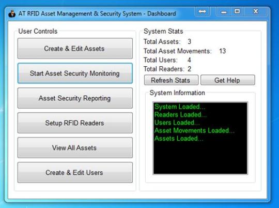279x208 pixels.
Task: Close the Dashboard window
Action: point(256,12)
